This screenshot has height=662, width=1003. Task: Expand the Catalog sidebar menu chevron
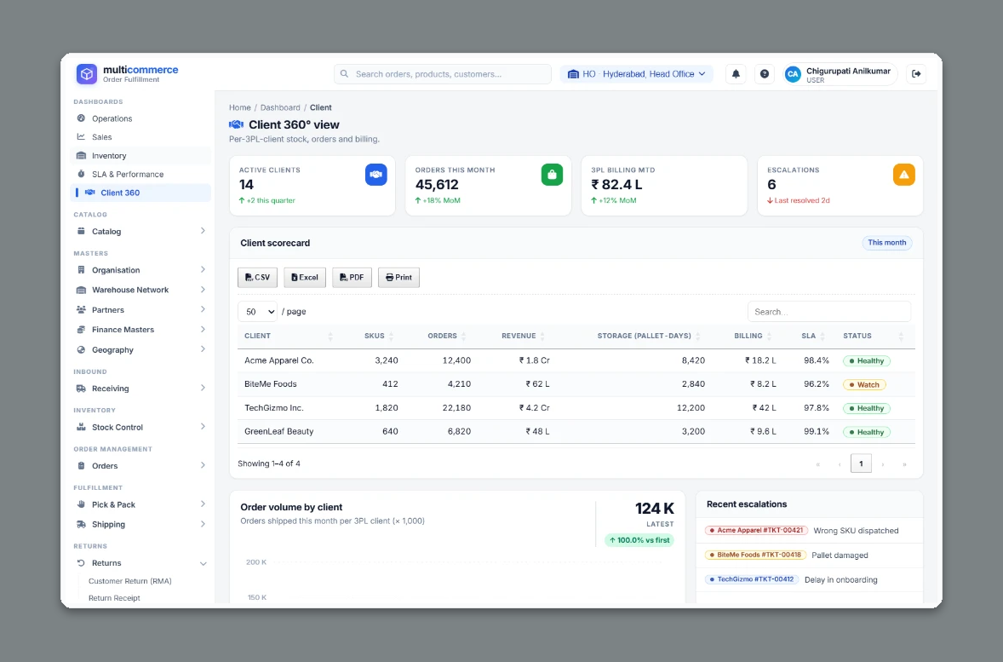coord(203,231)
